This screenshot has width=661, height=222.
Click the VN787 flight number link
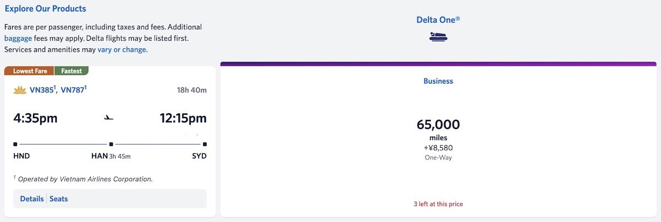pyautogui.click(x=73, y=90)
